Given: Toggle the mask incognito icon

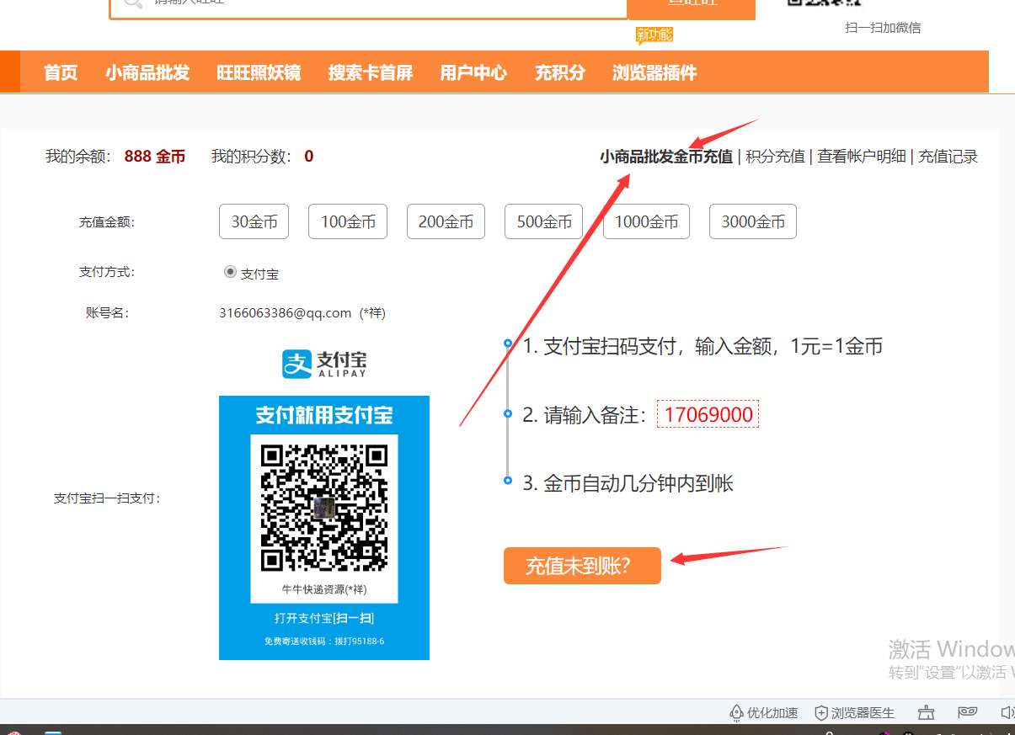Looking at the screenshot, I should click(x=968, y=712).
